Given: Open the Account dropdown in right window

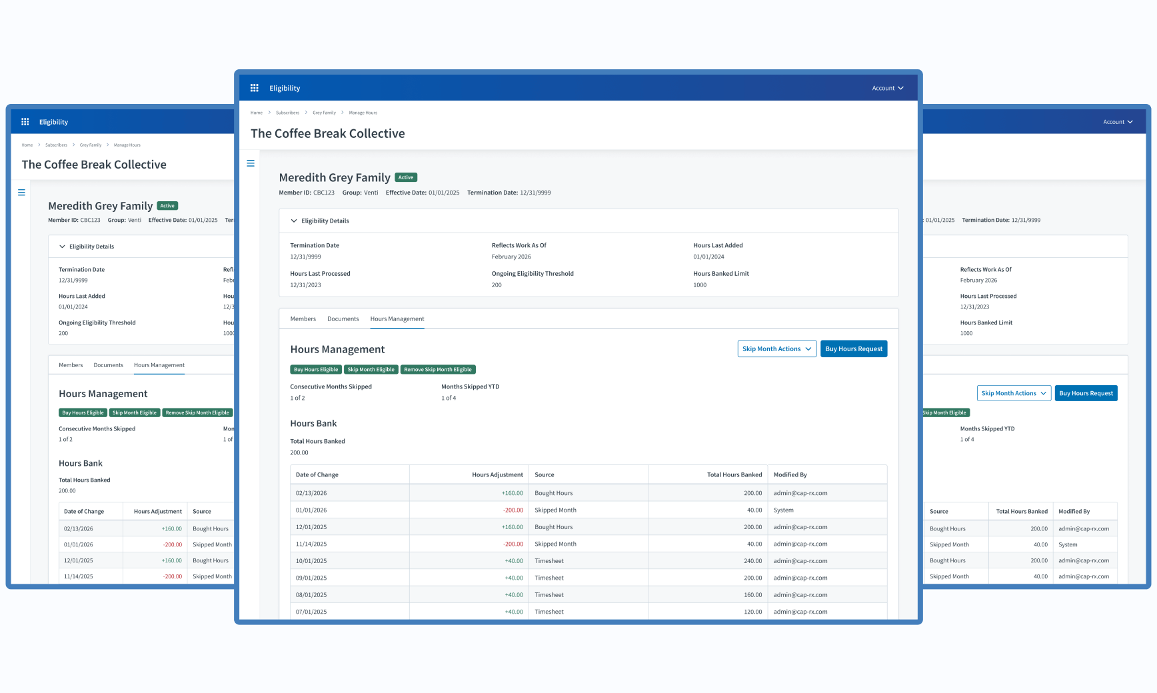Looking at the screenshot, I should [1117, 122].
